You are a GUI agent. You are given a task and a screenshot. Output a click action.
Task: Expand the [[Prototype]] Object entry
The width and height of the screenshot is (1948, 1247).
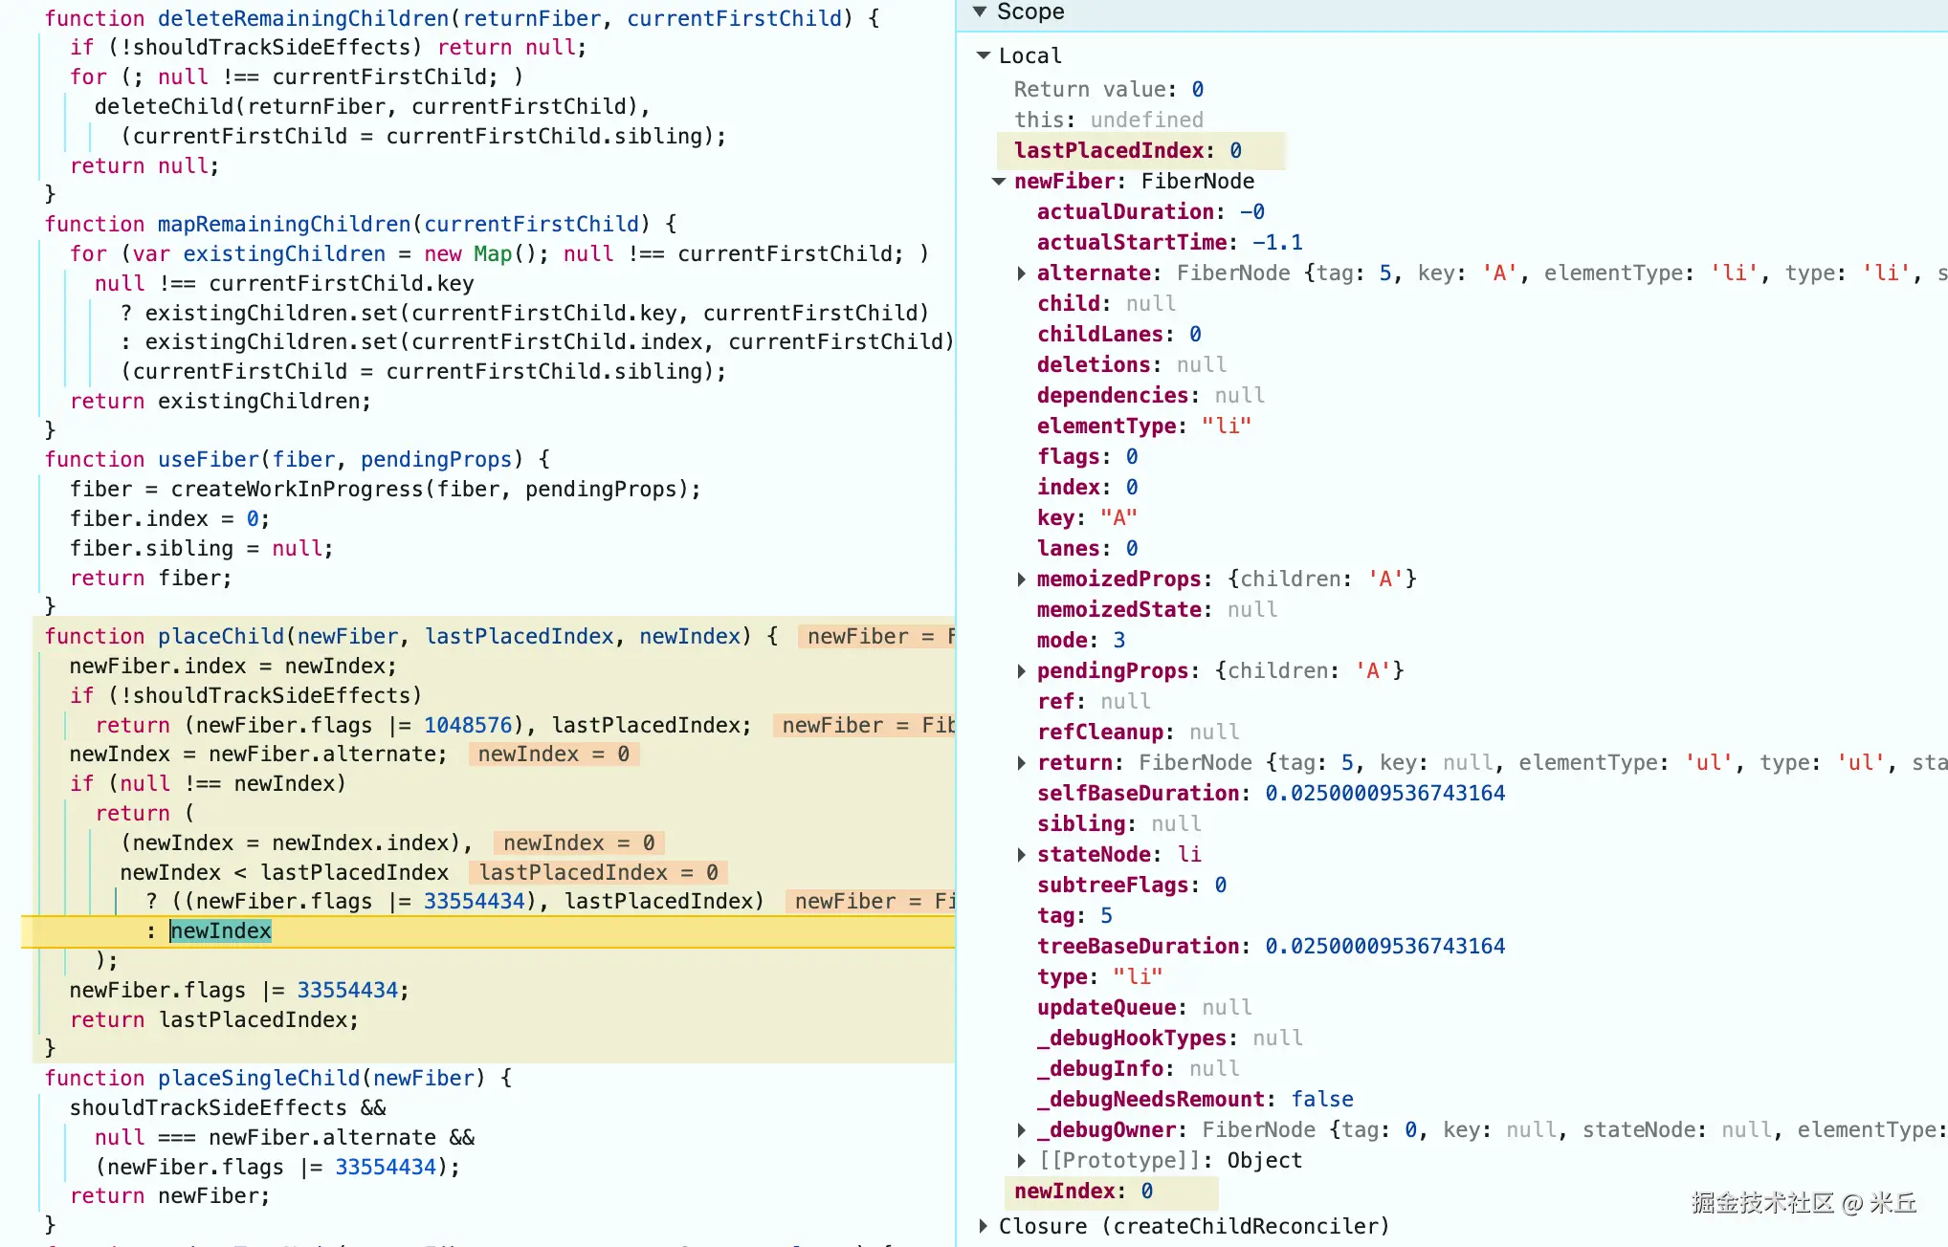[x=1022, y=1161]
